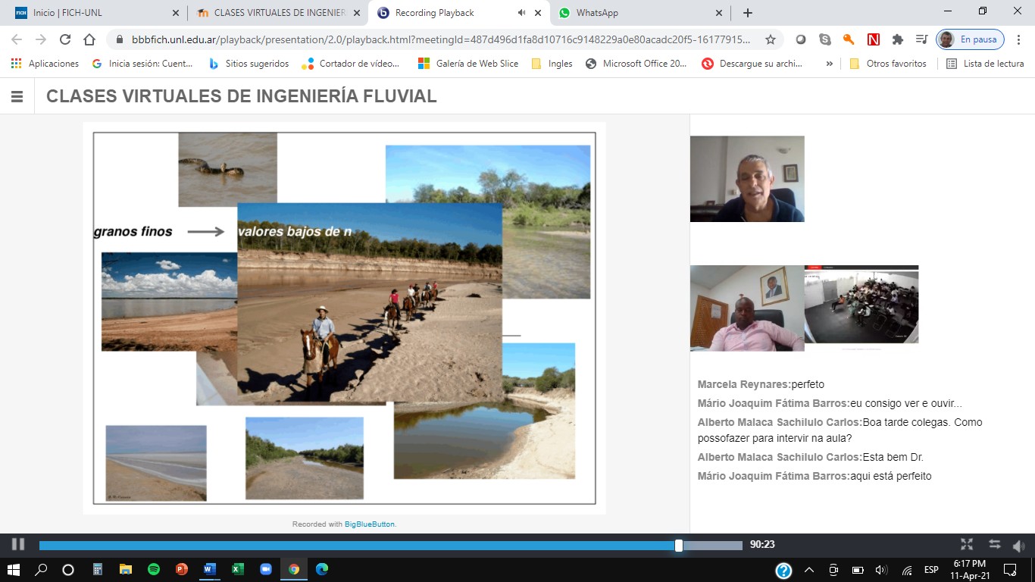Show hidden system tray icons
1035x582 pixels.
click(808, 570)
